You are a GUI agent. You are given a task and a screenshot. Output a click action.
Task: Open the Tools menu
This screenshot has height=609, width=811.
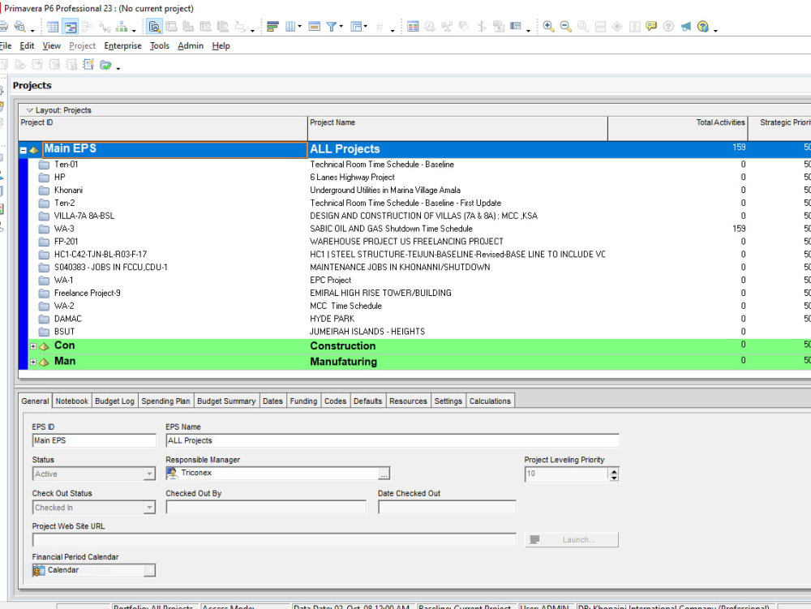click(x=159, y=45)
